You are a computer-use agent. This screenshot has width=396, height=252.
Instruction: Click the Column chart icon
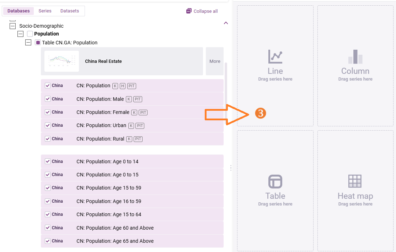tap(355, 56)
